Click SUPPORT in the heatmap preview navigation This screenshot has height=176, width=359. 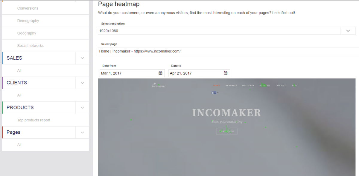pyautogui.click(x=265, y=86)
